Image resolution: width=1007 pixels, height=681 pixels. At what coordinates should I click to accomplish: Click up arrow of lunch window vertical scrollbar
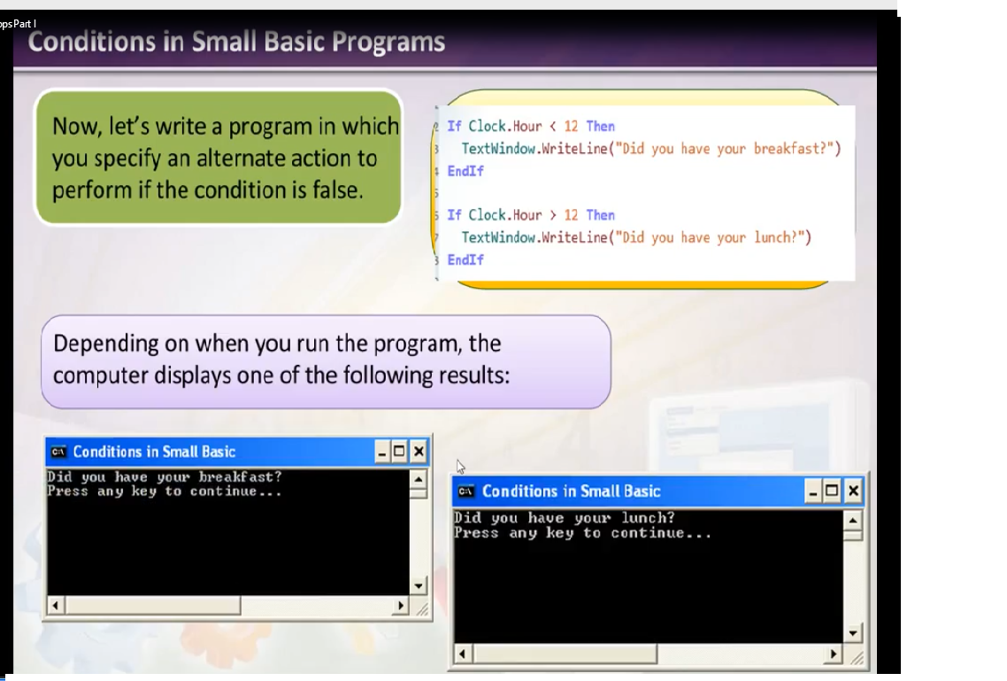pyautogui.click(x=853, y=521)
